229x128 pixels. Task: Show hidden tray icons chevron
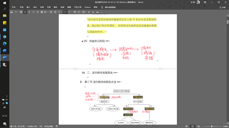(7, 96)
